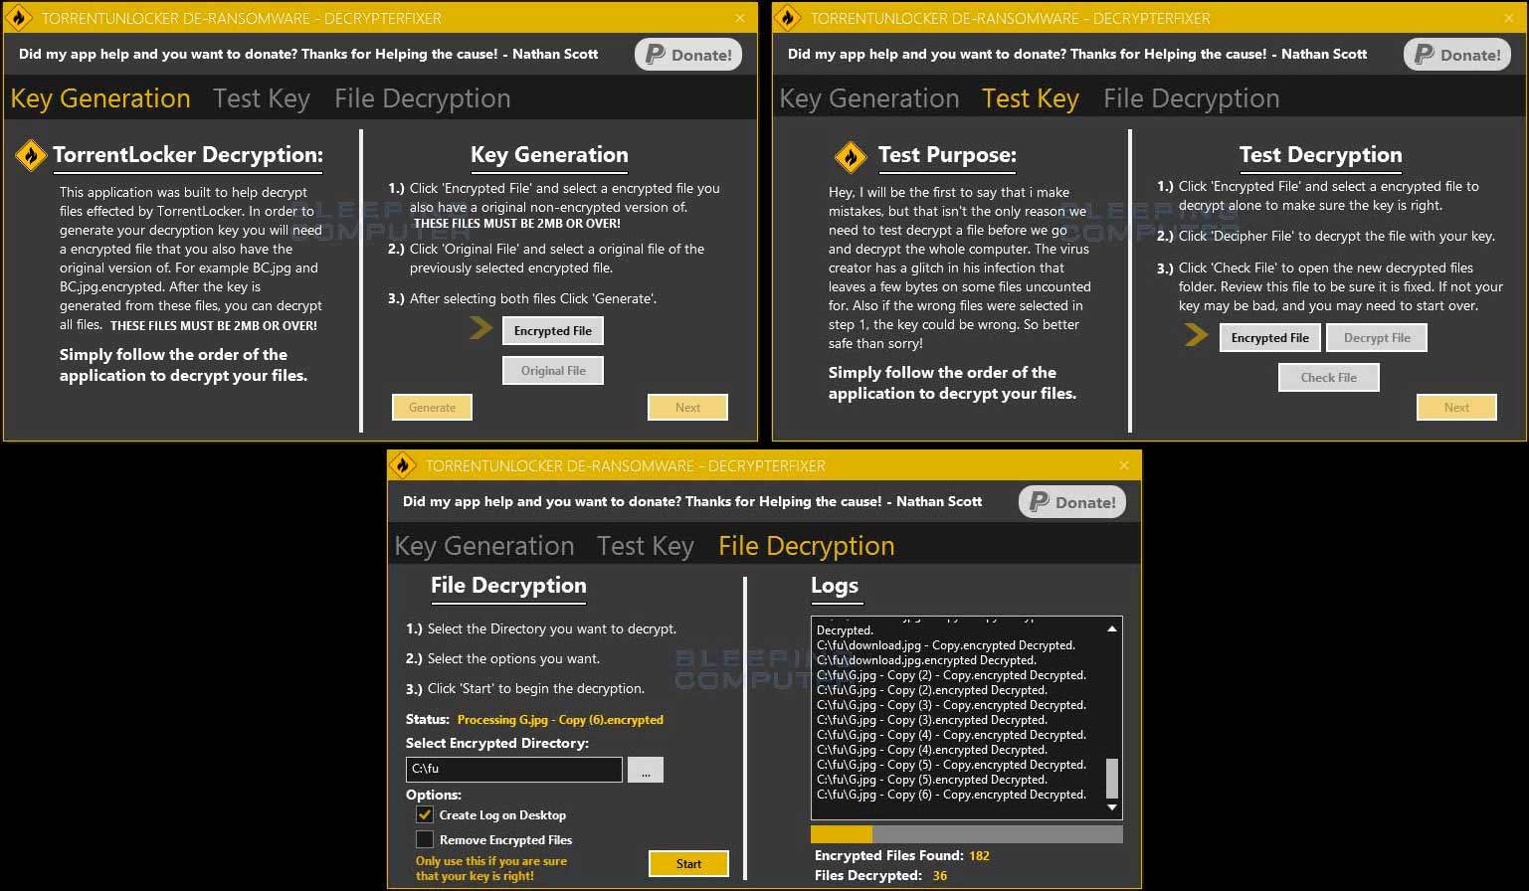
Task: Select highlighted File Decryption tab in bottom window
Action: 806,546
